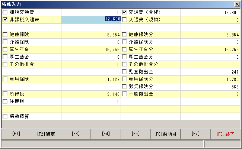Tick the 住民税 checkbox
The width and height of the screenshot is (242, 149).
click(5, 101)
